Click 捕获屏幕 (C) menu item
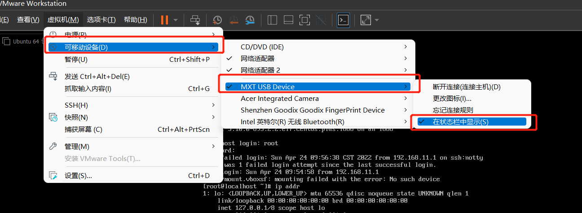The width and height of the screenshot is (582, 213). click(133, 130)
